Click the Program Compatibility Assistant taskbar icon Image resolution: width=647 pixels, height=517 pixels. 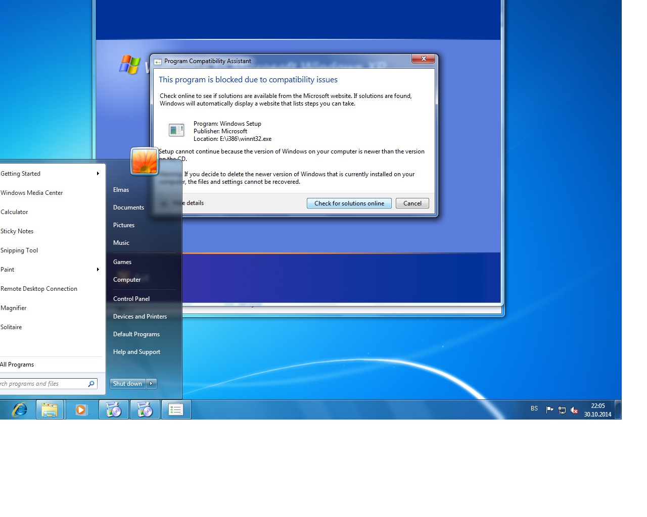tap(176, 409)
